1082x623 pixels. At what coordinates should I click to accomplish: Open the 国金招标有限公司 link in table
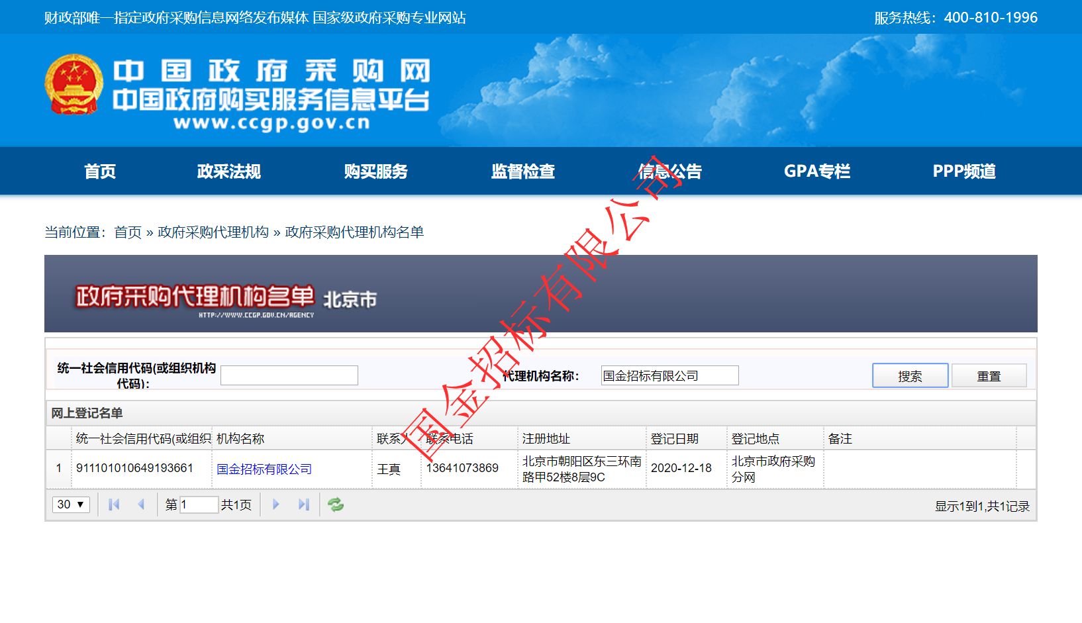264,469
